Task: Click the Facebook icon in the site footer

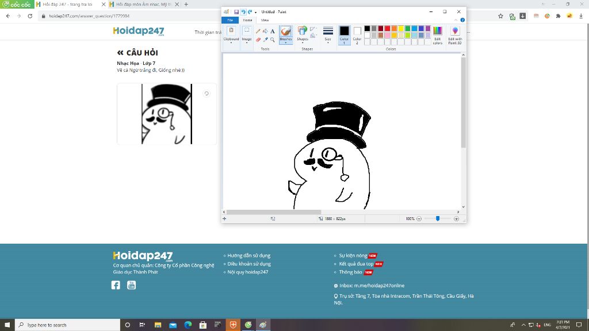Action: click(x=116, y=285)
